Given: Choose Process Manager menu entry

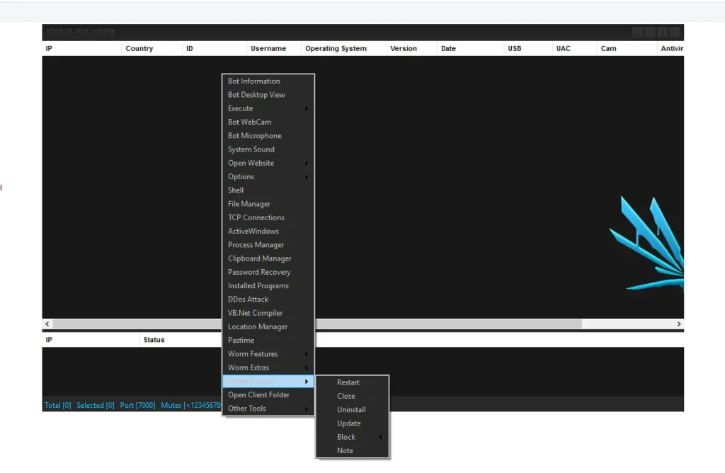Looking at the screenshot, I should point(256,245).
